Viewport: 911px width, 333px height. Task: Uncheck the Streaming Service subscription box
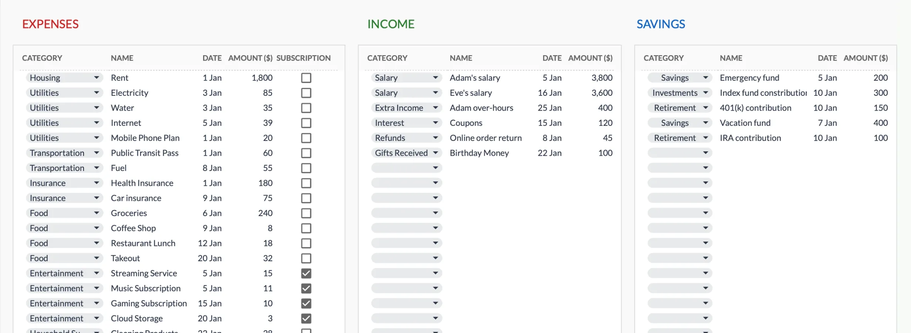point(306,273)
